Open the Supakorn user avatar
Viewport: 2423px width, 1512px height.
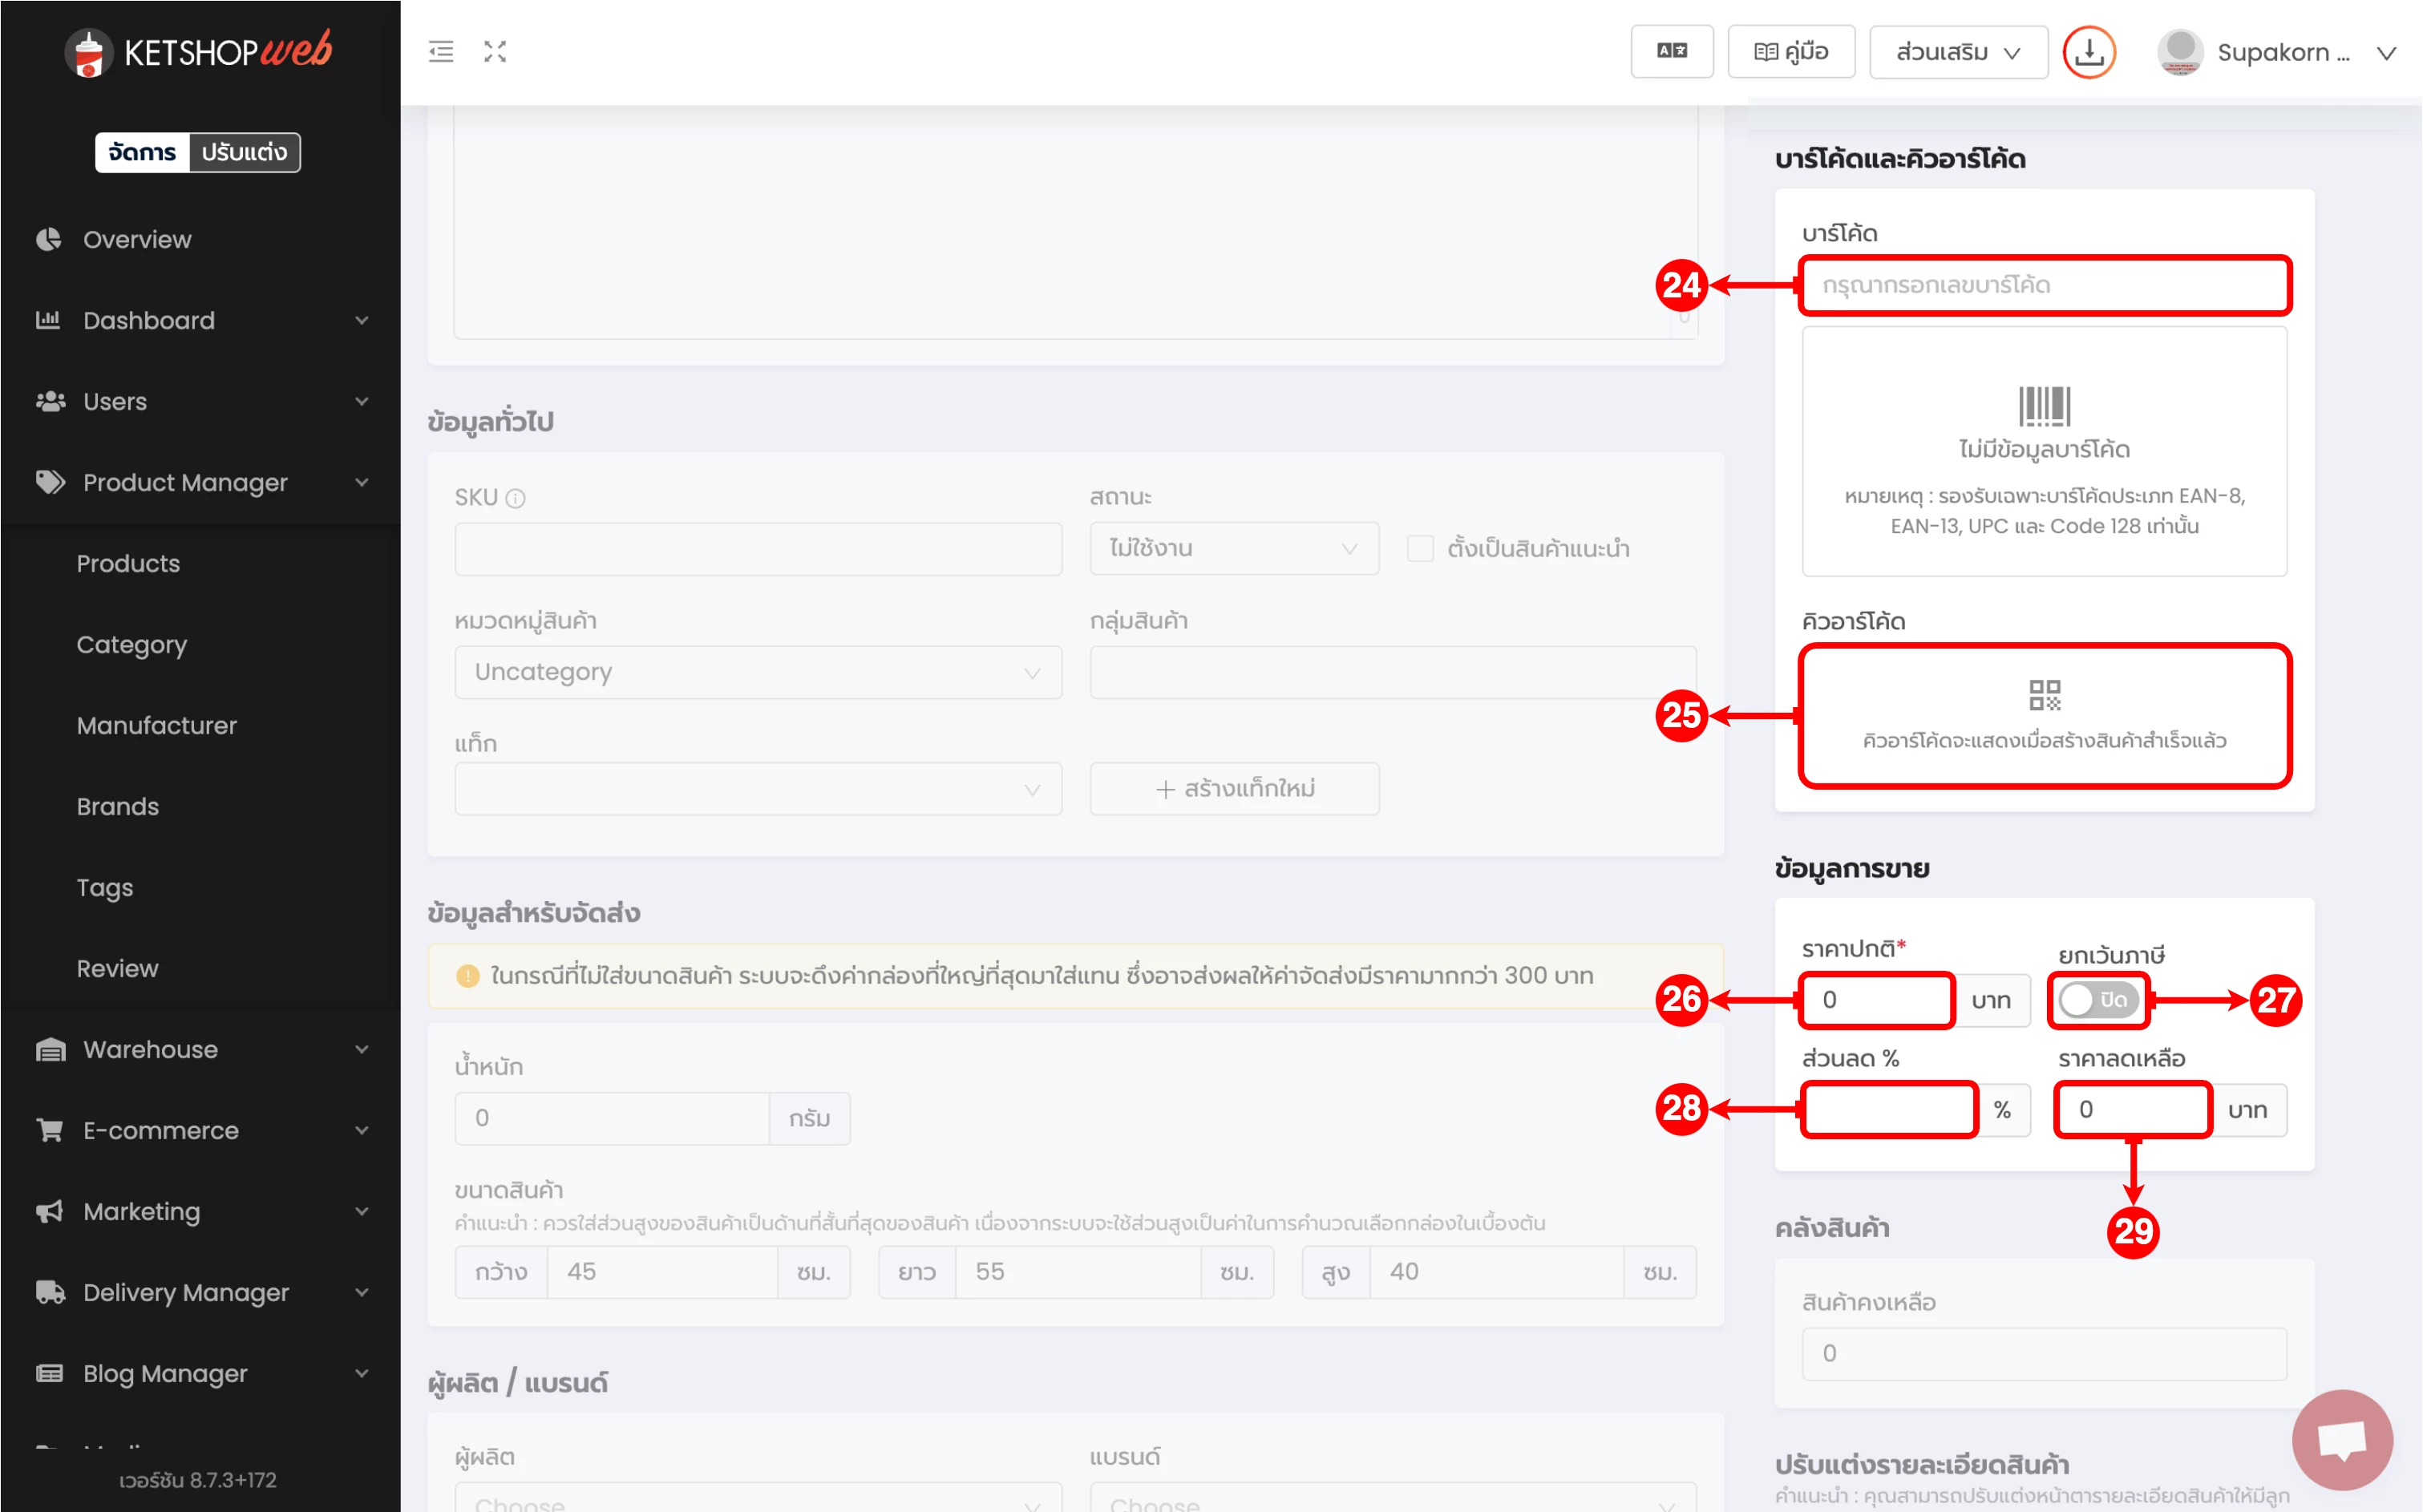click(x=2180, y=52)
